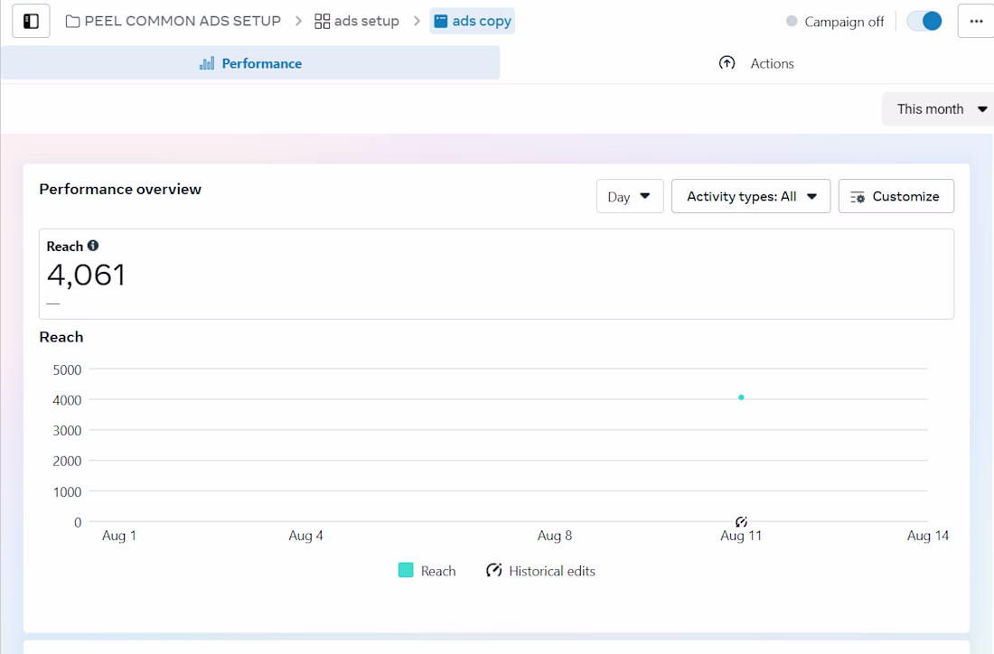994x654 pixels.
Task: Click the 5000 y-axis value
Action: (67, 370)
